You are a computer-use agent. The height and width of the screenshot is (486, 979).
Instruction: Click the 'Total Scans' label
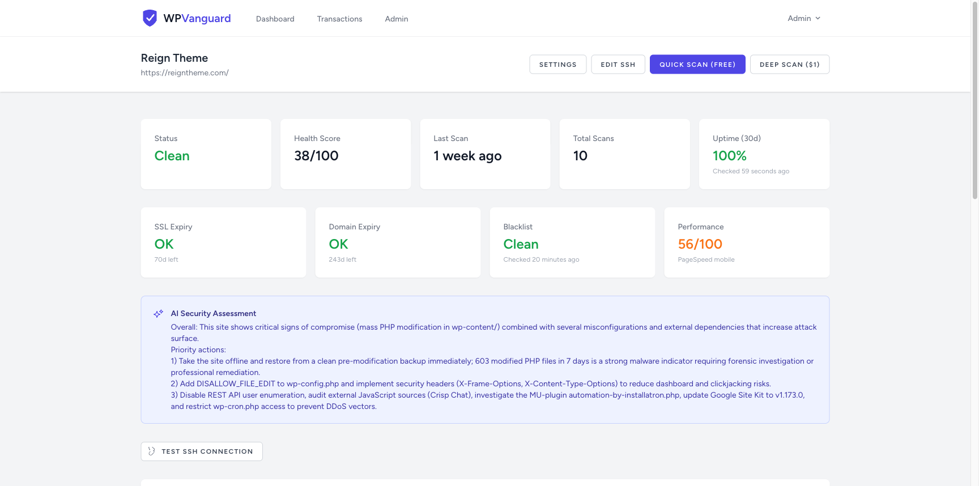593,138
